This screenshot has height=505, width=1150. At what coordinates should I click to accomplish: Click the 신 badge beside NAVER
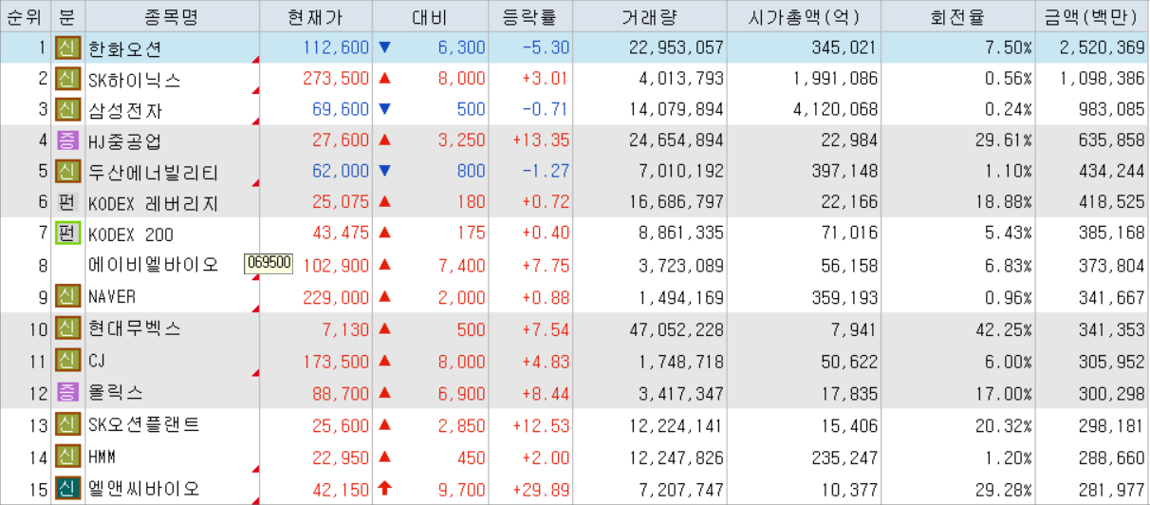[66, 296]
